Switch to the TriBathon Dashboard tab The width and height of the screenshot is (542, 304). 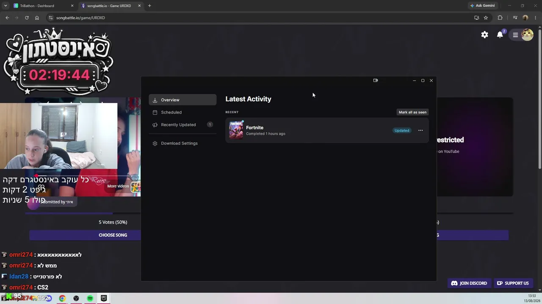(x=43, y=6)
